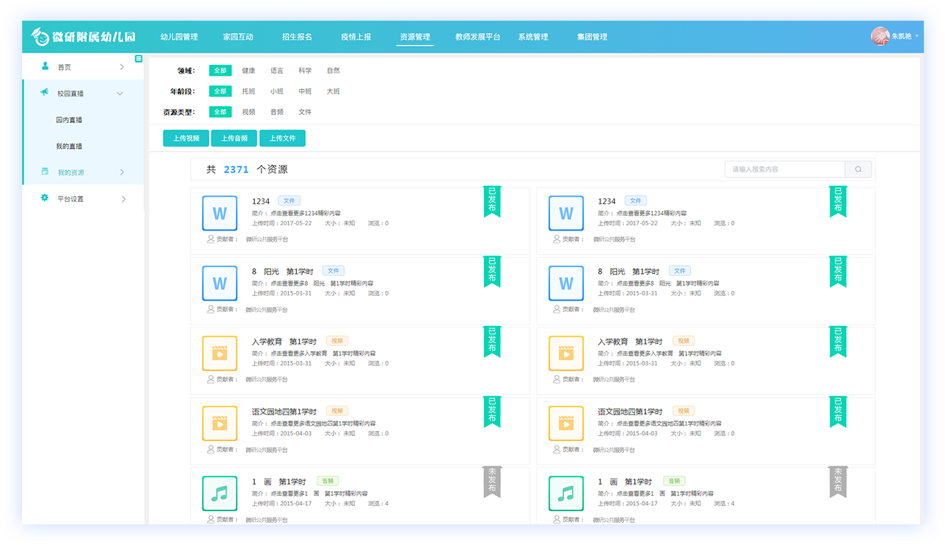Select the 小班 age group filter
Image resolution: width=946 pixels, height=545 pixels.
[x=276, y=91]
